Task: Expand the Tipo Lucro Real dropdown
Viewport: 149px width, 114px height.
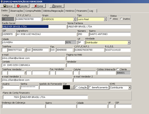Action: point(105,19)
